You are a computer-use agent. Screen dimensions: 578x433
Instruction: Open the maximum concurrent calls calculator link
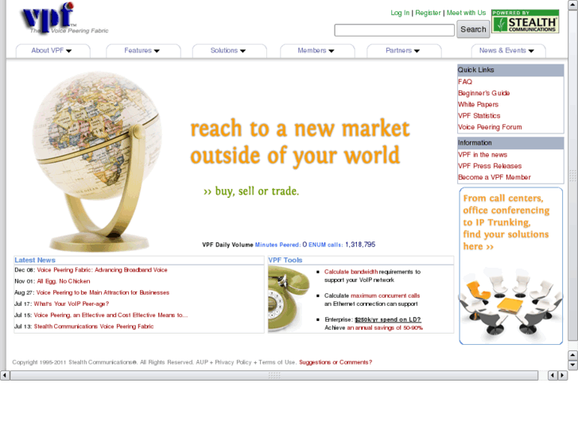[386, 296]
